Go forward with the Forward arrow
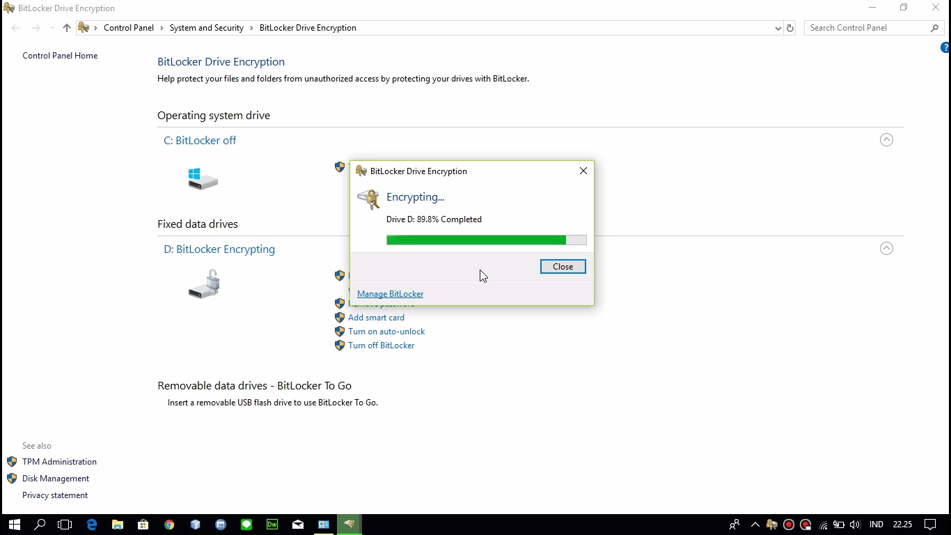The height and width of the screenshot is (535, 951). (x=36, y=28)
